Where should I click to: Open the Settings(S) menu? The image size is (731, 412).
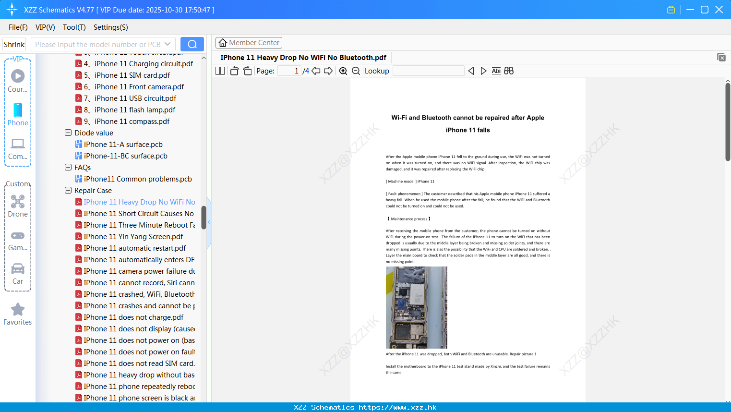coord(111,27)
